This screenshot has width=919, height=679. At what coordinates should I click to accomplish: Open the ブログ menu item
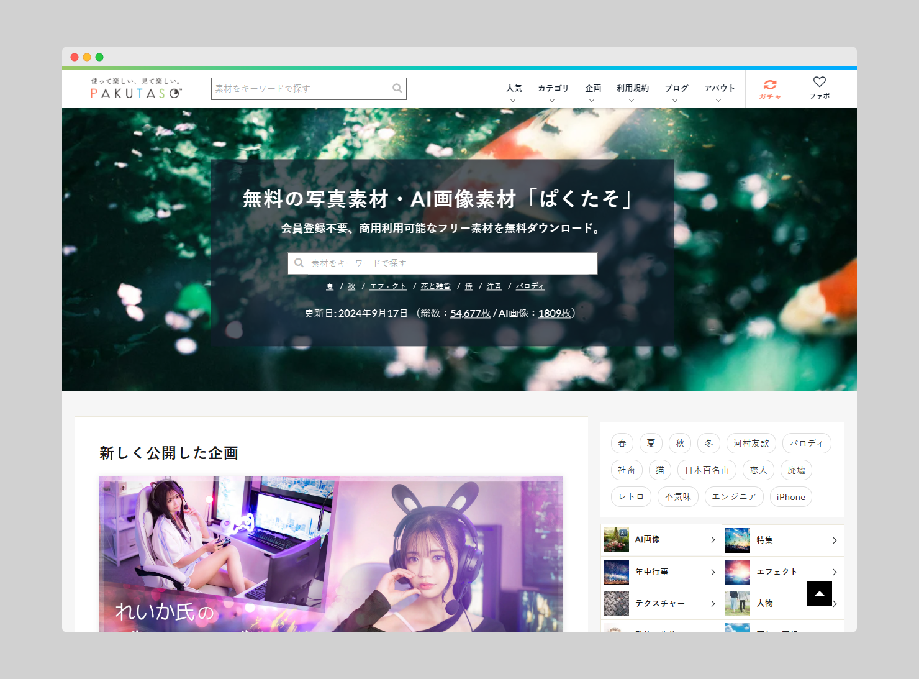pyautogui.click(x=676, y=92)
